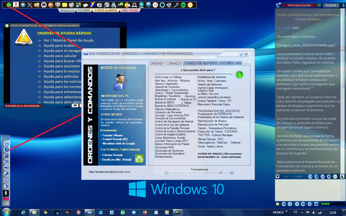This screenshot has width=346, height=216.
Task: Click 'Como iniciar un Diálogo' in the command list
Action: [x=168, y=77]
